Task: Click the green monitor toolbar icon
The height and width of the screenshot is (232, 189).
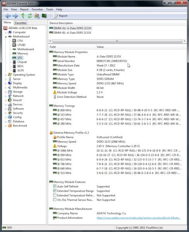Action: 44,16
